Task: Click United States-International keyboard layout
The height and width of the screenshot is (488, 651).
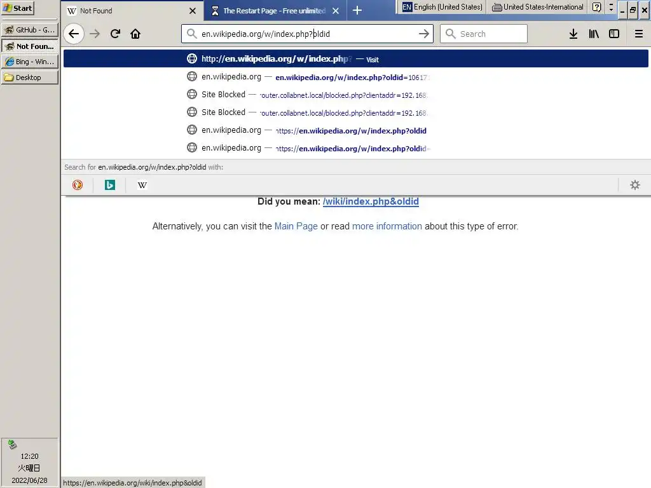Action: [x=538, y=7]
